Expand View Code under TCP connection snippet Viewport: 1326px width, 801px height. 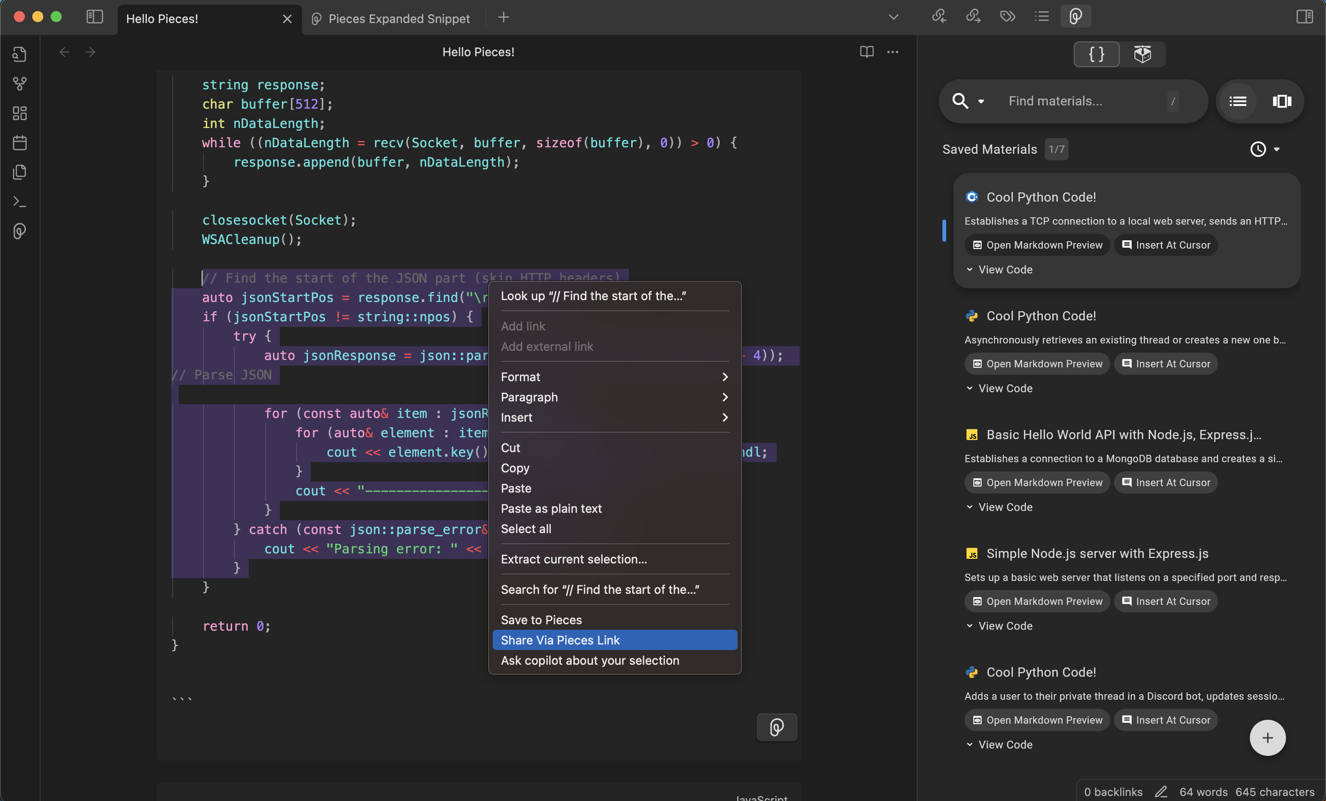coord(1000,269)
